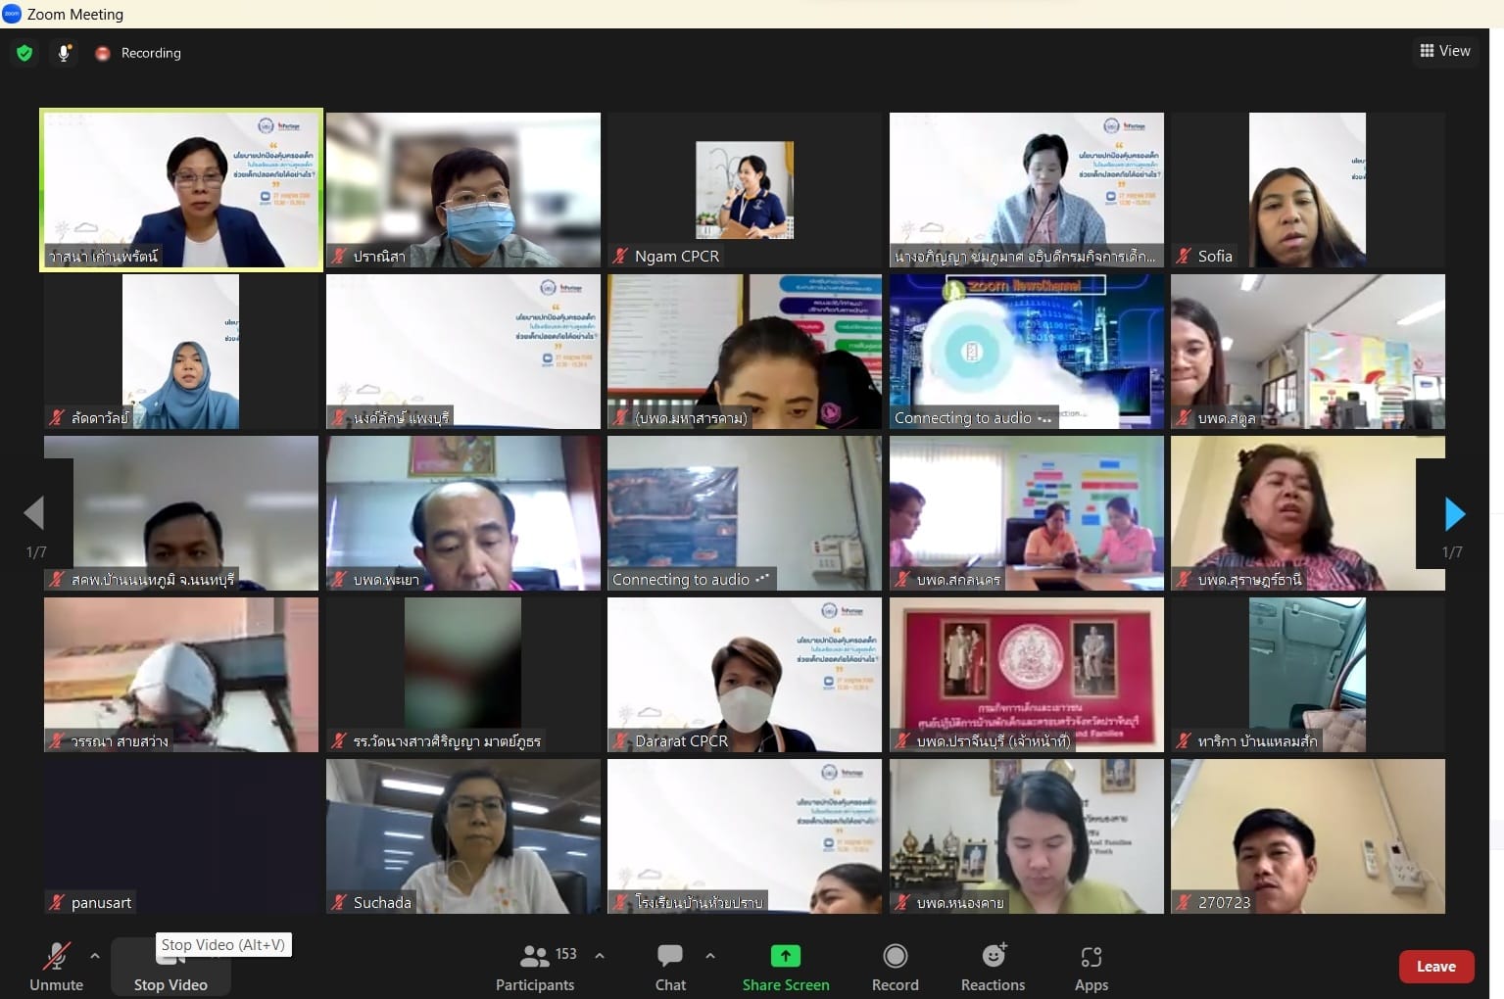Leave the meeting

tap(1435, 967)
